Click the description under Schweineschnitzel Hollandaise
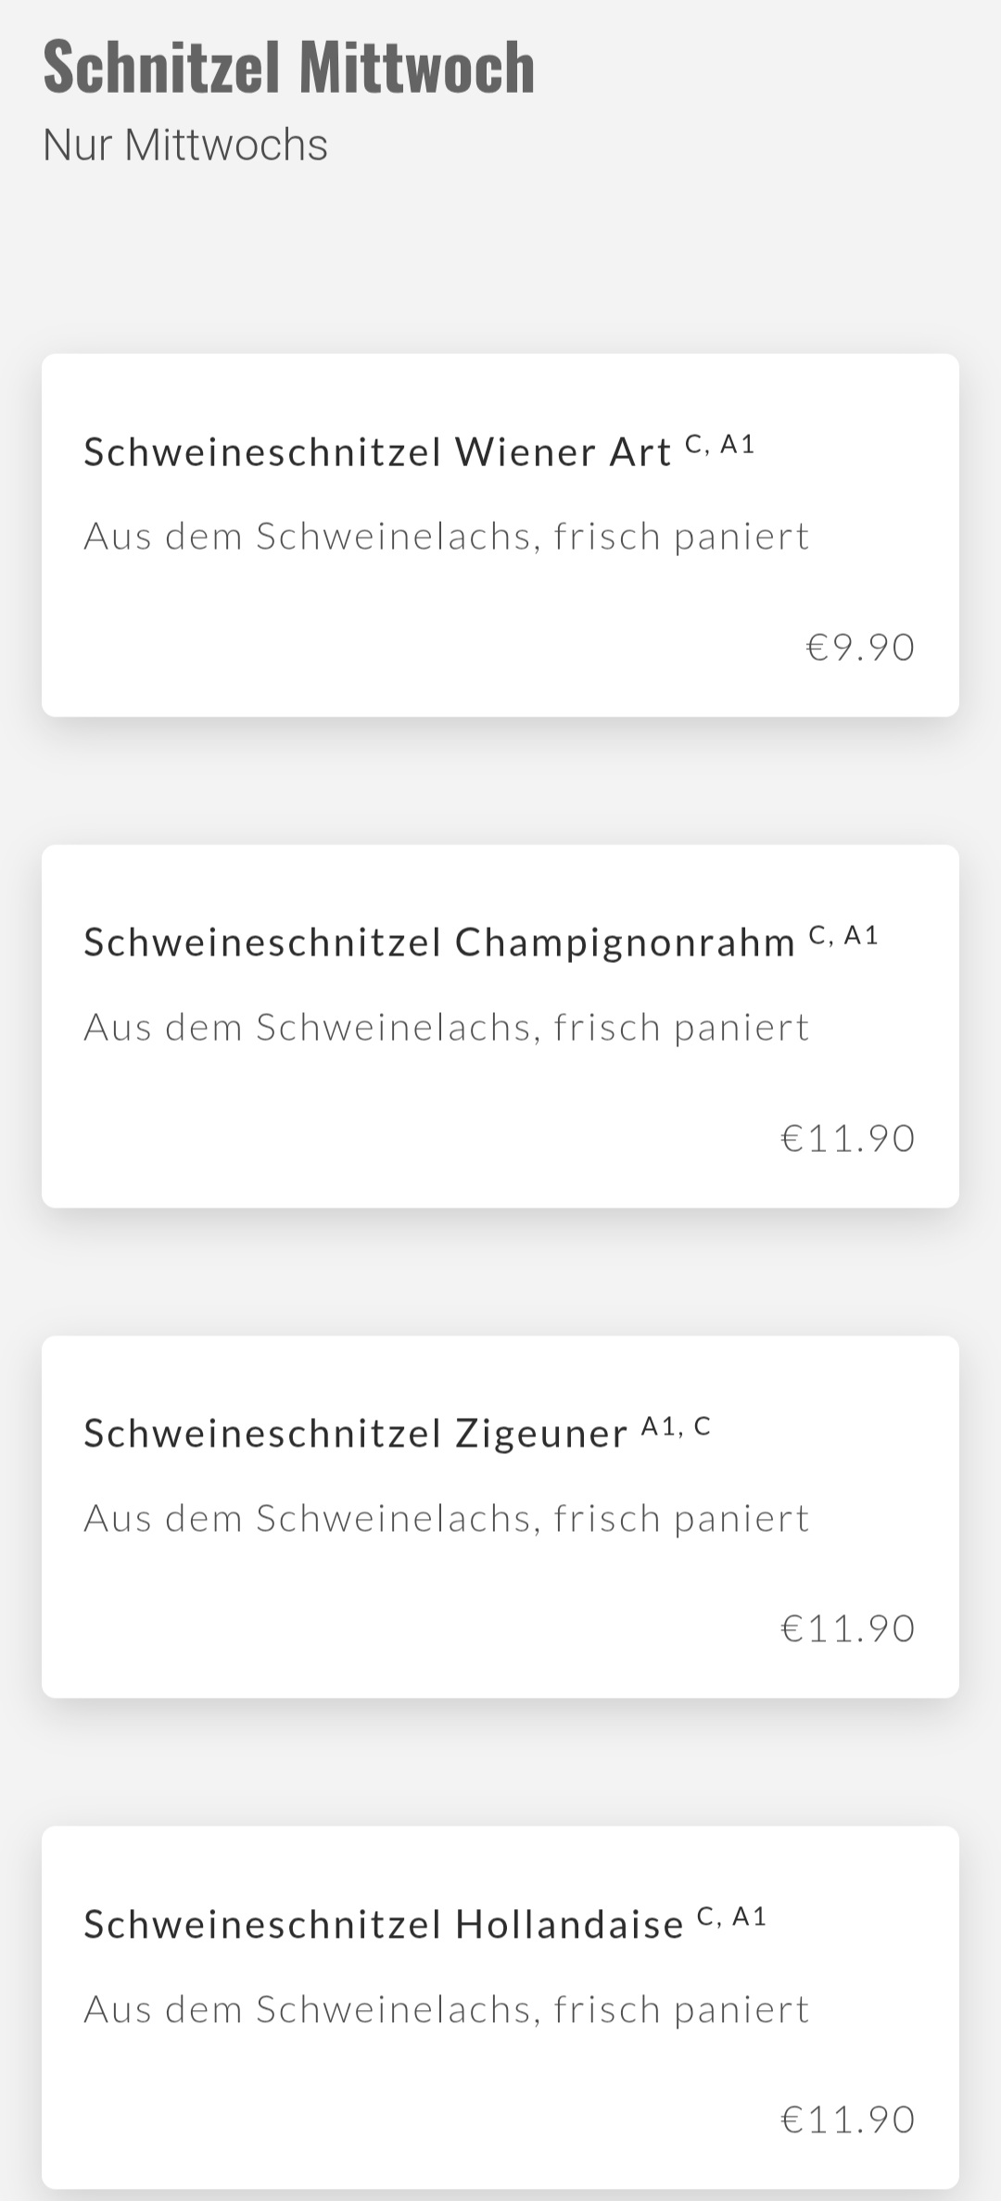The height and width of the screenshot is (2201, 1001). coord(447,2010)
